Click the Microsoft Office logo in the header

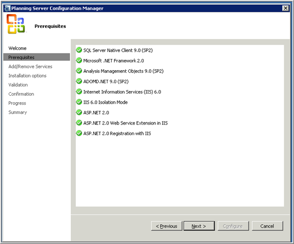click(16, 24)
